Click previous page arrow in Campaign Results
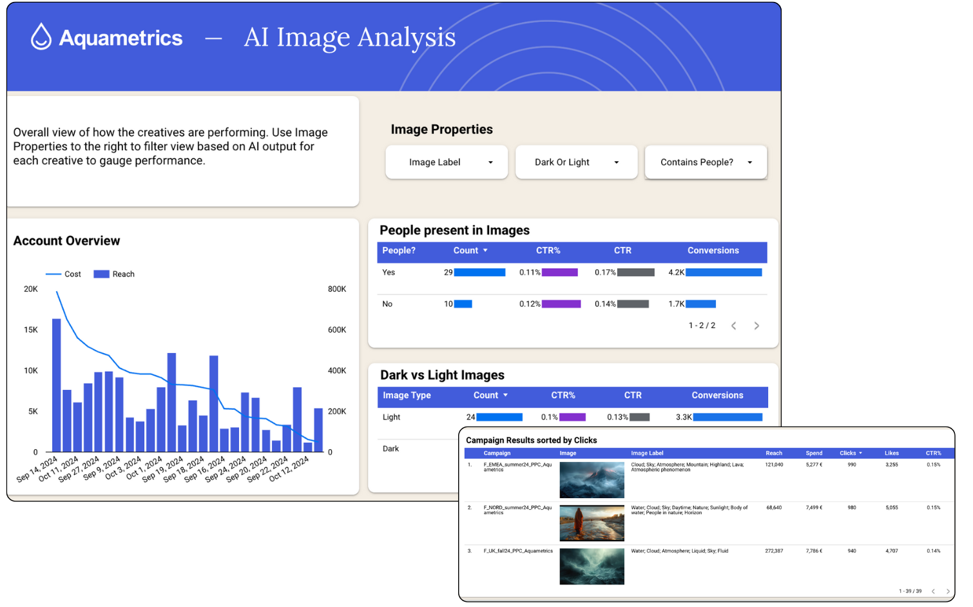The image size is (973, 607). point(933,591)
